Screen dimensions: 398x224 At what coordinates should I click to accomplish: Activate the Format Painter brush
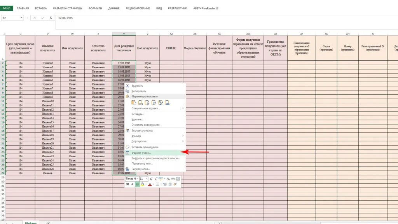[175, 184]
